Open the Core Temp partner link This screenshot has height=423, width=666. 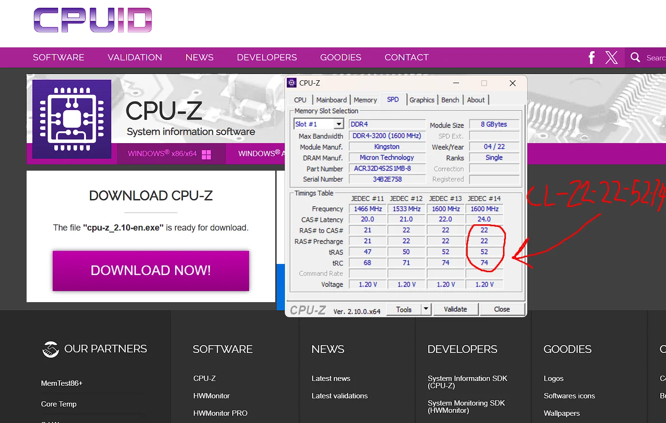[59, 404]
